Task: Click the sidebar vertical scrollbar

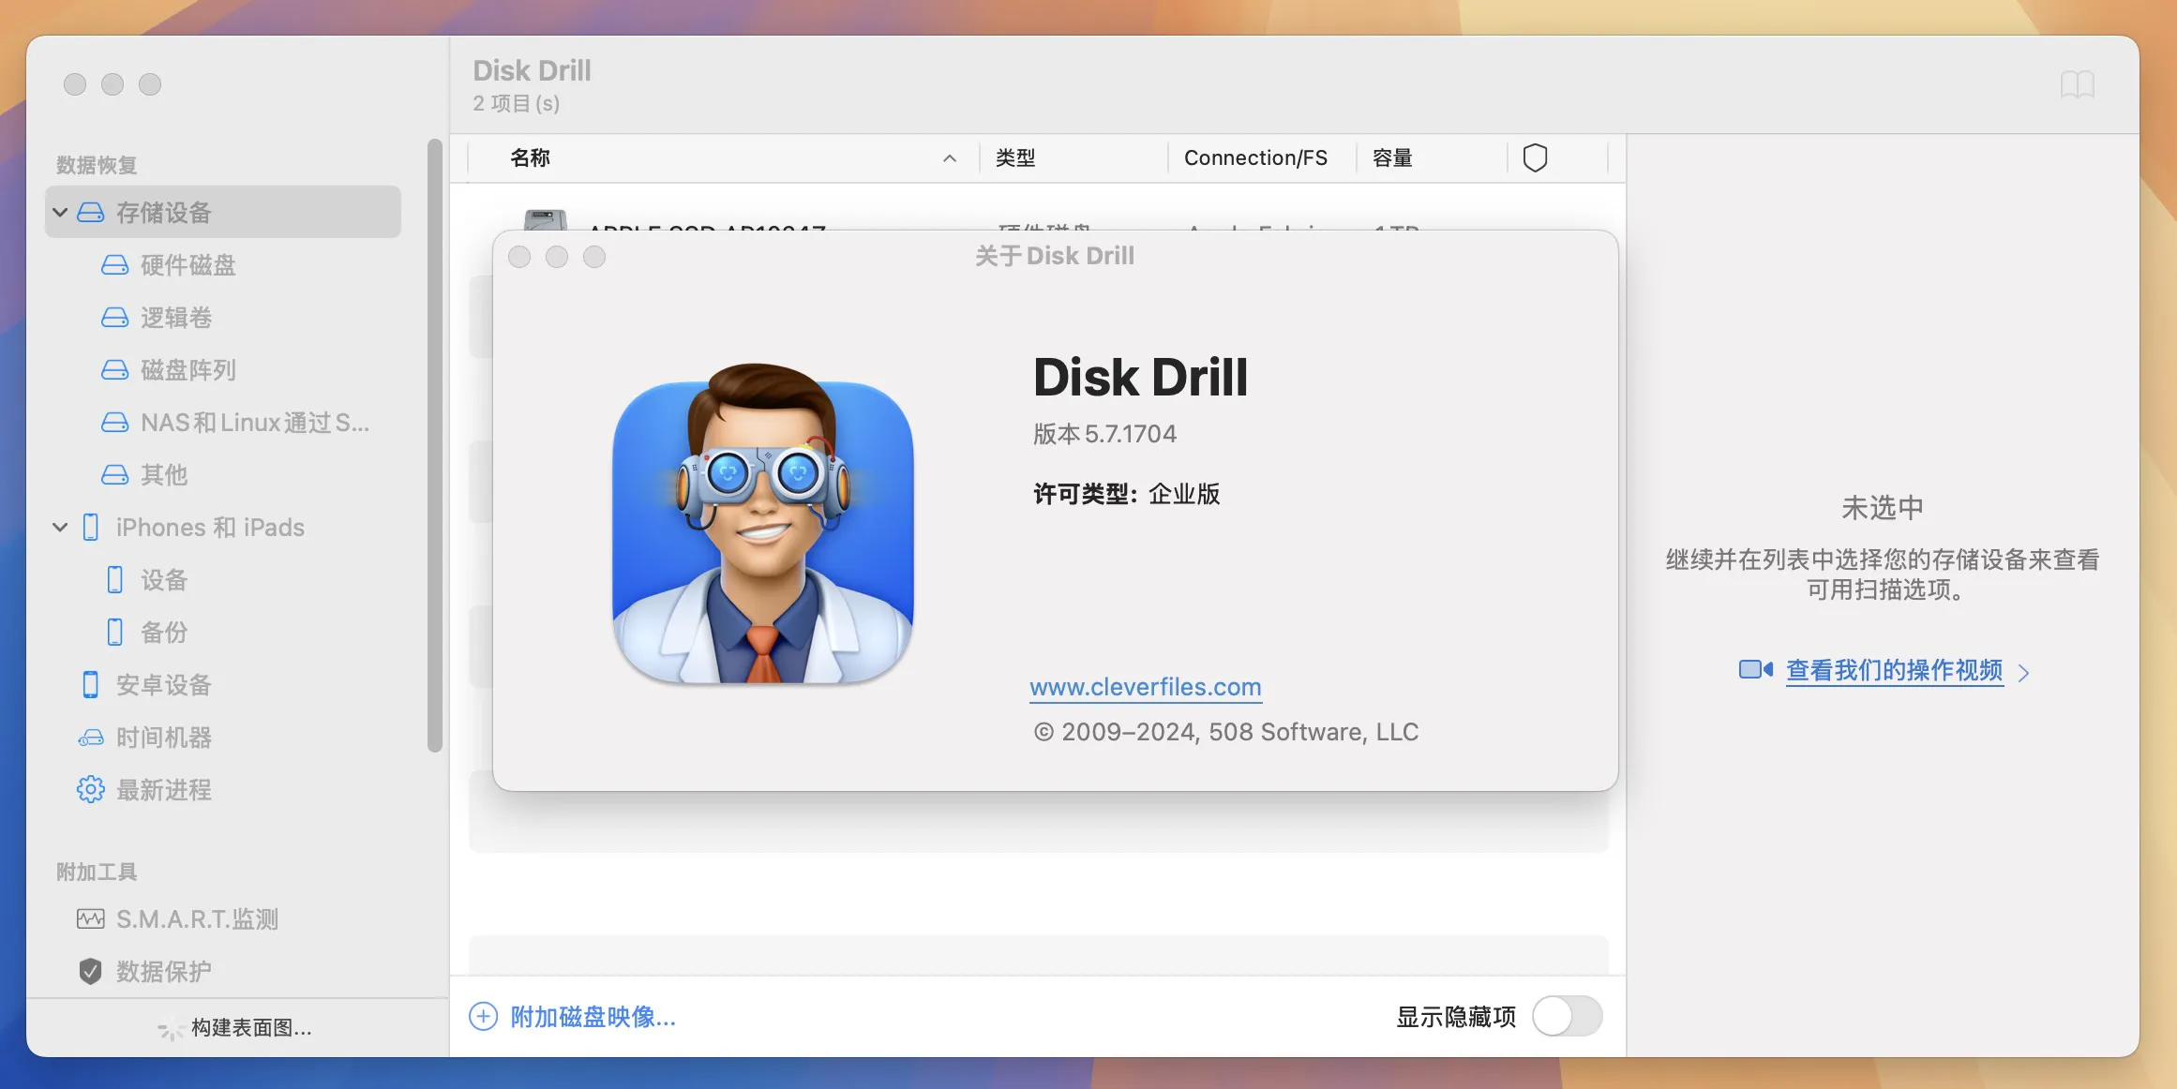Action: 435,445
